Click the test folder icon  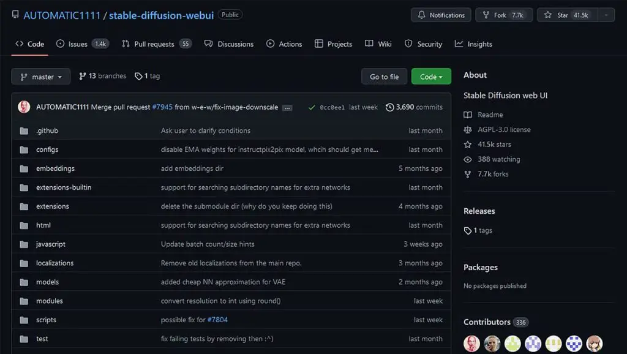pos(24,339)
